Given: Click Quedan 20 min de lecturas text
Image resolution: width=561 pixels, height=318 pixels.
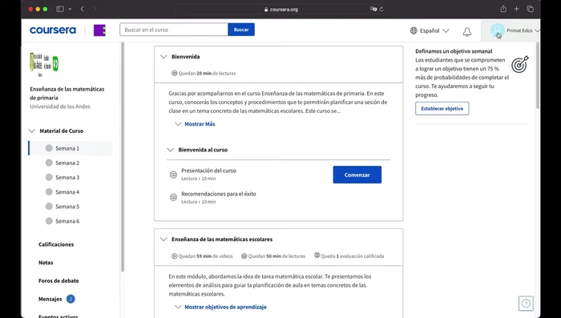Looking at the screenshot, I should pyautogui.click(x=207, y=74).
